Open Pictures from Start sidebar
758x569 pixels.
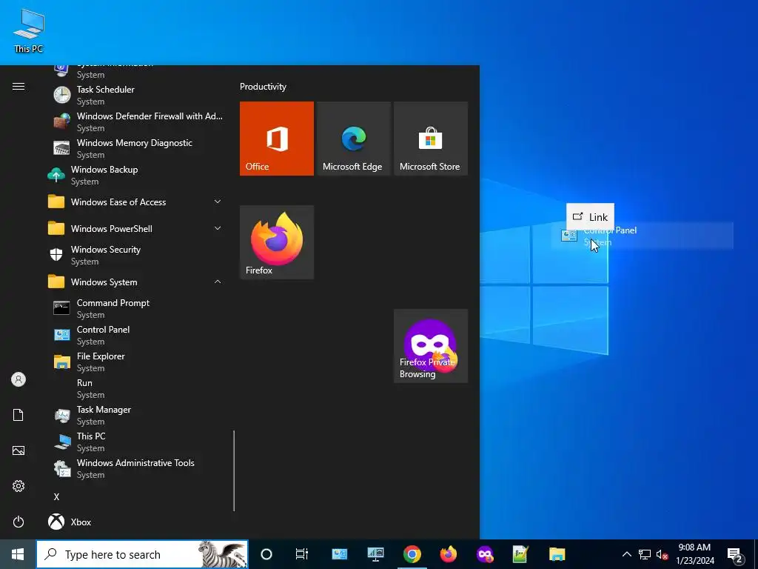19,450
